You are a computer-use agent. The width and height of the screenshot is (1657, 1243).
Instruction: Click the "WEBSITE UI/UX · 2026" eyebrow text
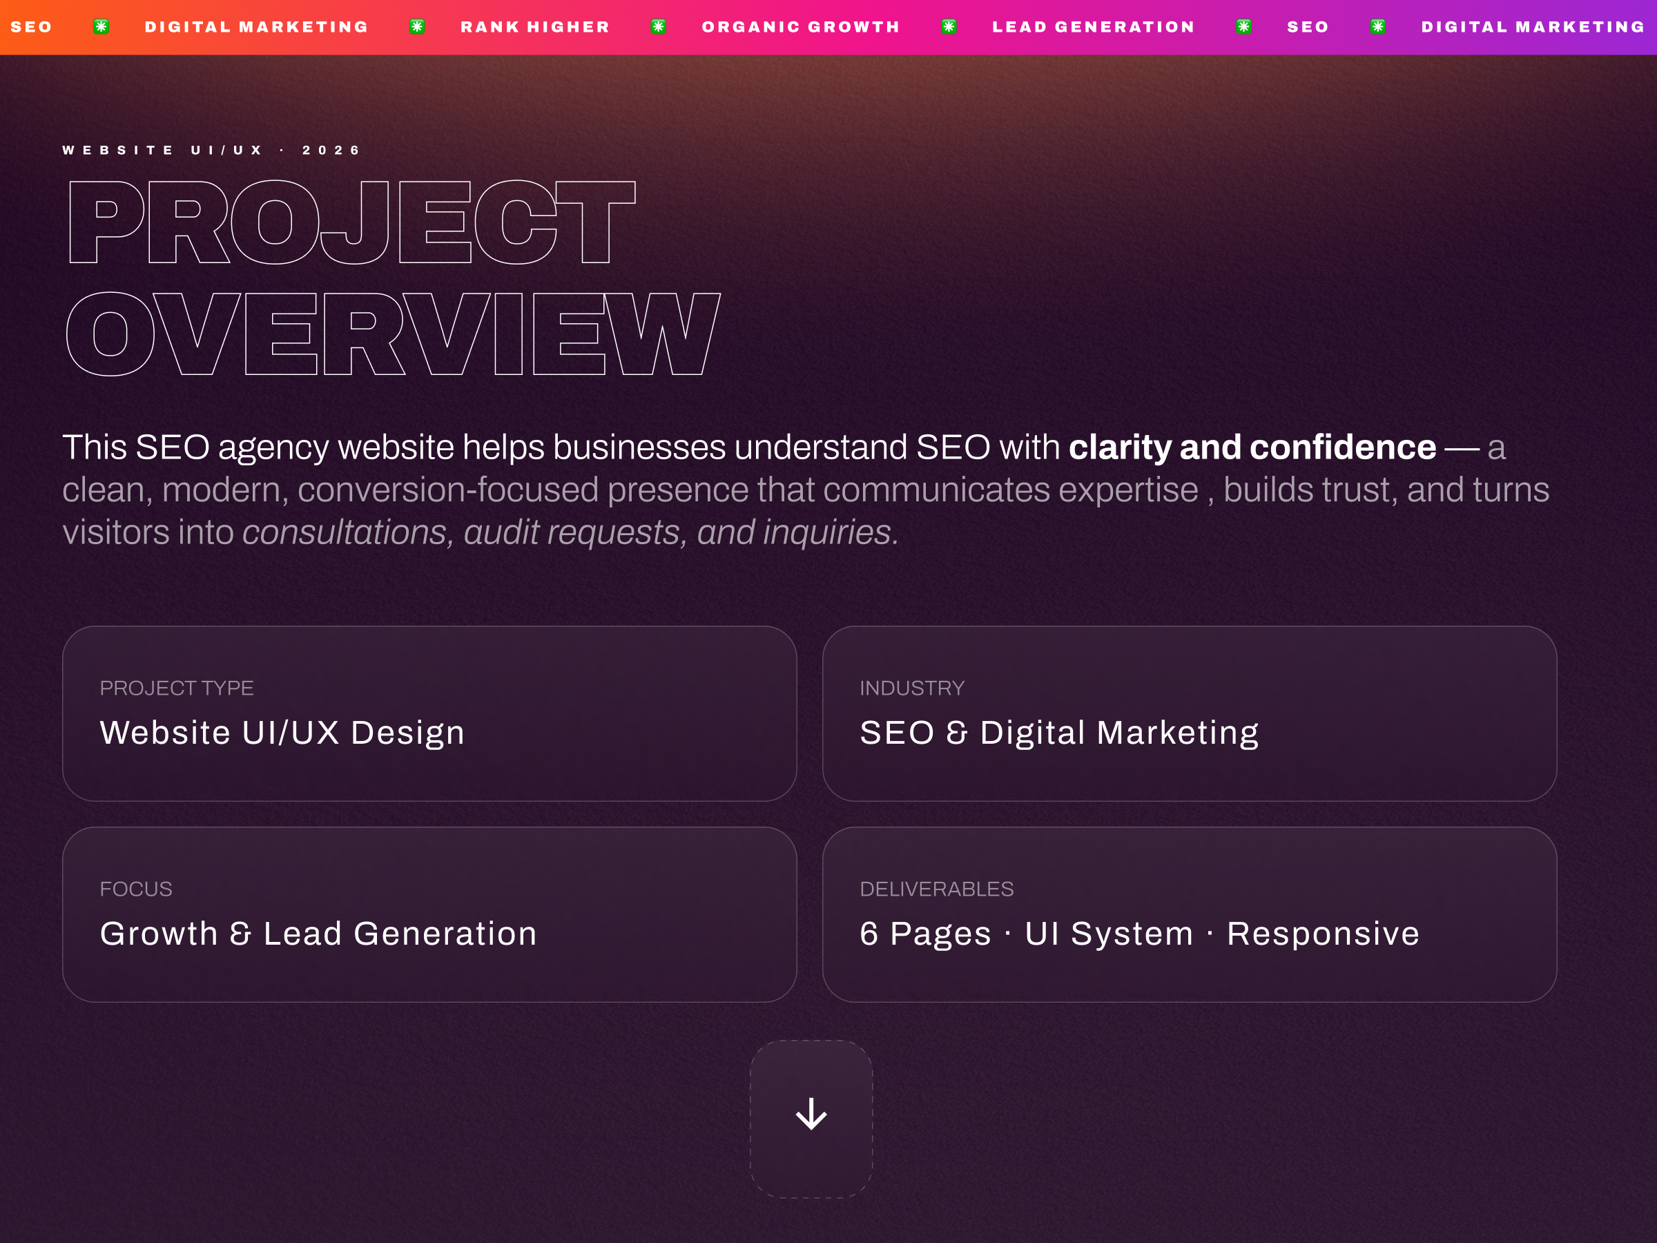(x=212, y=150)
